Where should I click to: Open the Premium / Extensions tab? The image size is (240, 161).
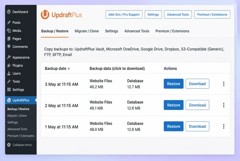(172, 31)
